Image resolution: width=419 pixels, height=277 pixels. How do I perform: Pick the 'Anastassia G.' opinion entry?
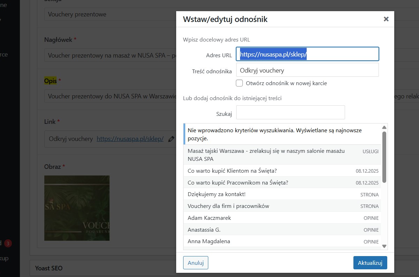(204, 230)
